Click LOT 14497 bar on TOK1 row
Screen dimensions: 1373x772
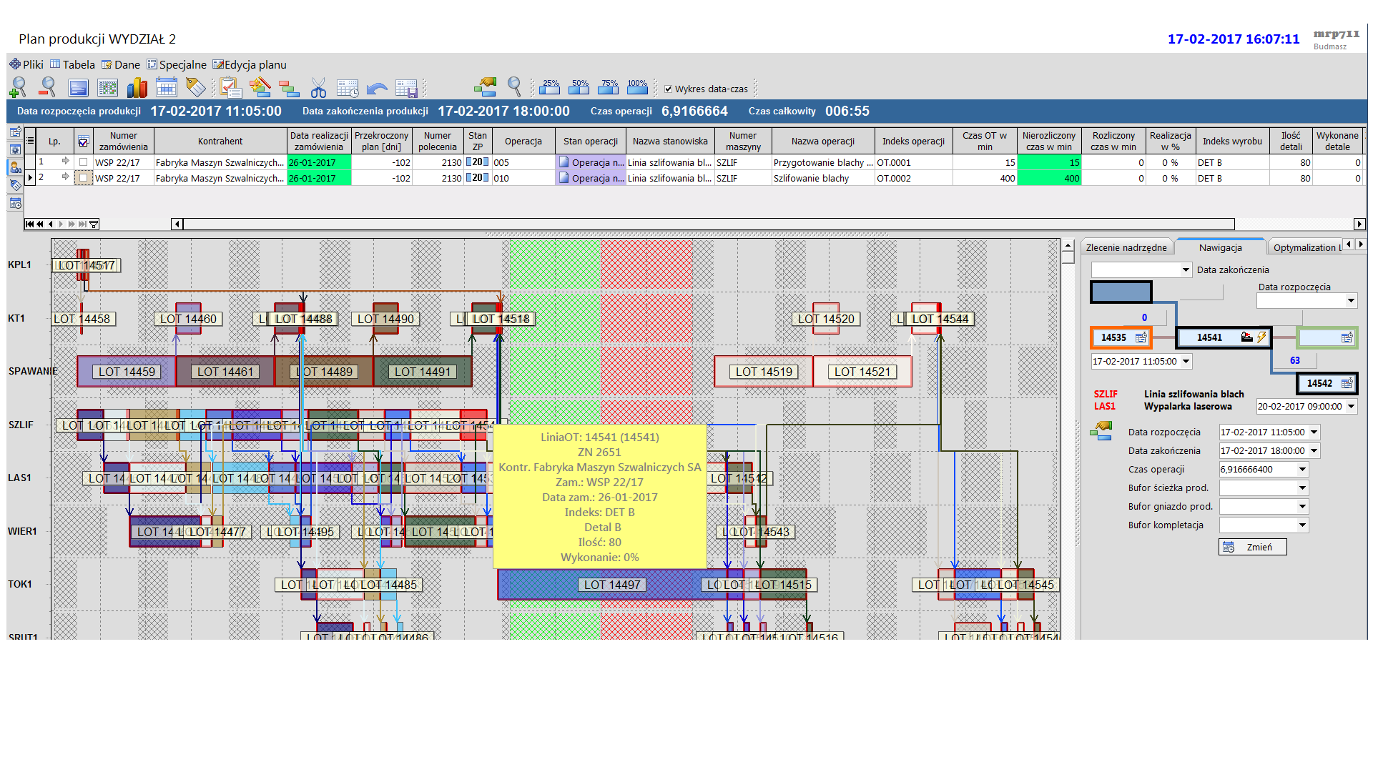(x=612, y=585)
